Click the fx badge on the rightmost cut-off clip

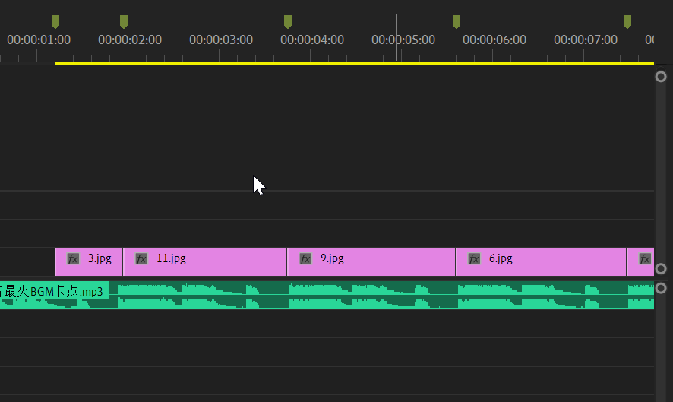click(x=645, y=259)
